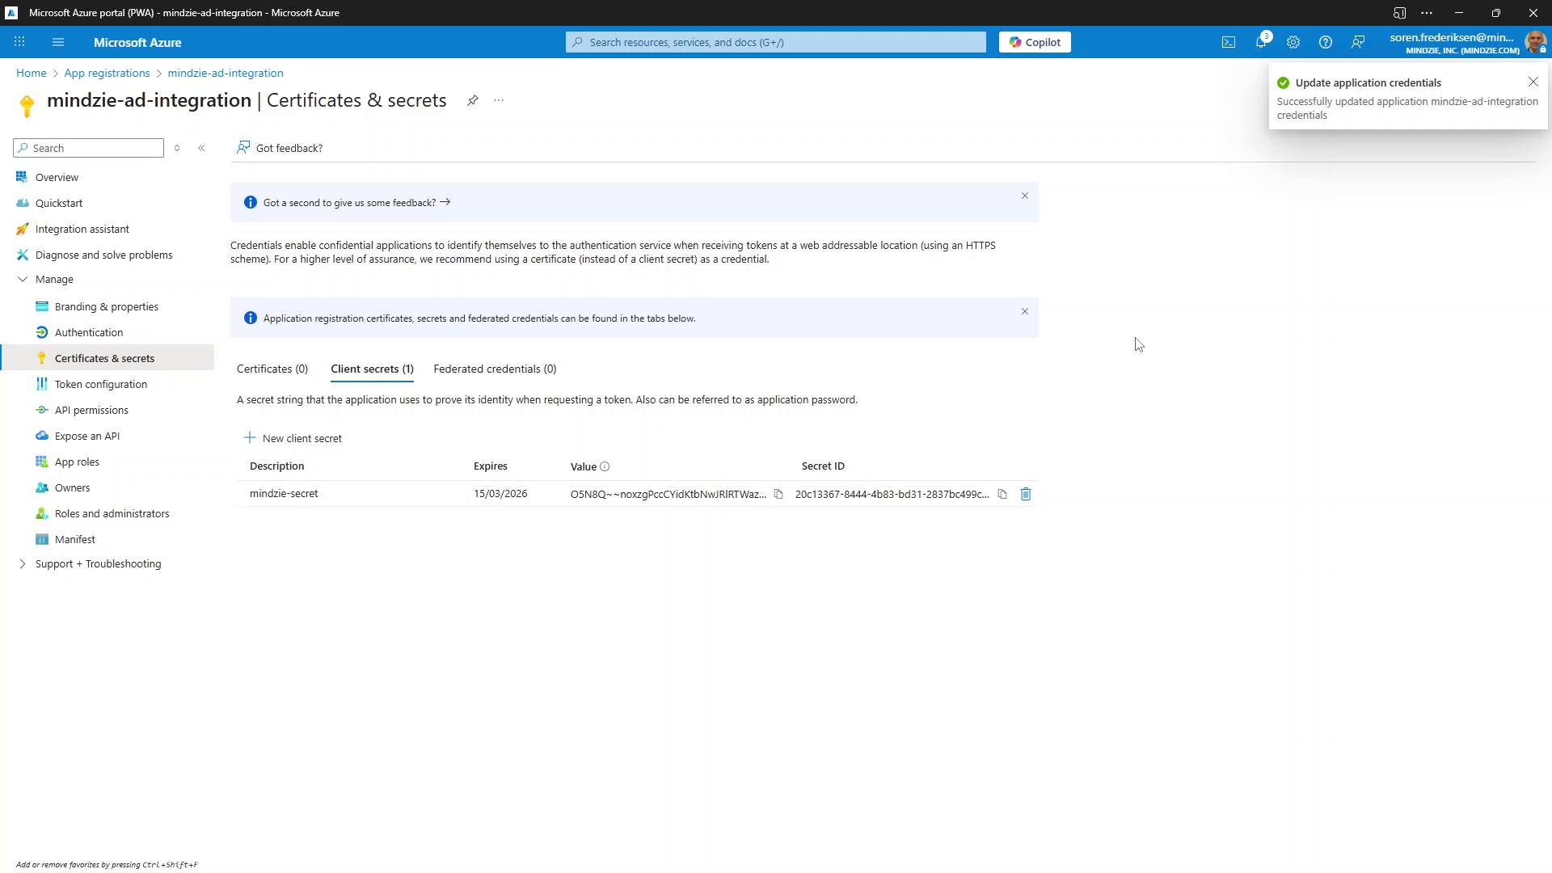Copy the Secret ID to clipboard
The height and width of the screenshot is (873, 1552).
click(1002, 494)
